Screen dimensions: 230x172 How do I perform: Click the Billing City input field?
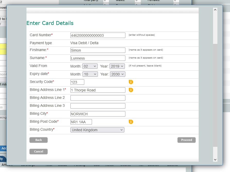(x=98, y=114)
